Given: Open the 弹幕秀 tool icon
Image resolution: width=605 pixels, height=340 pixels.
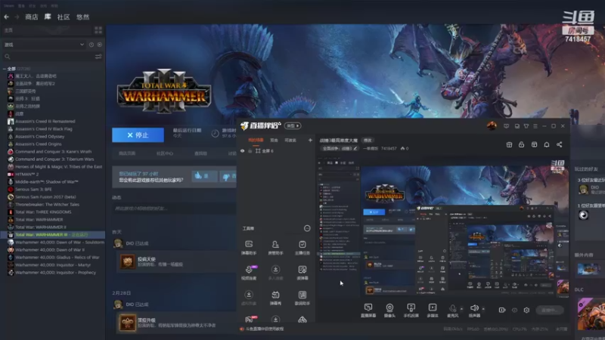Looking at the screenshot, I should click(x=275, y=297).
